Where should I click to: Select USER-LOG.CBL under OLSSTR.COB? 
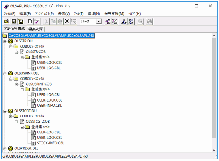point(49,68)
